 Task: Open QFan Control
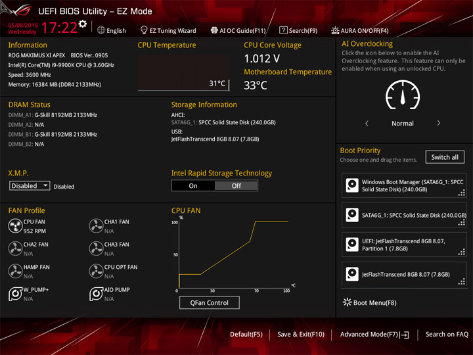(210, 302)
